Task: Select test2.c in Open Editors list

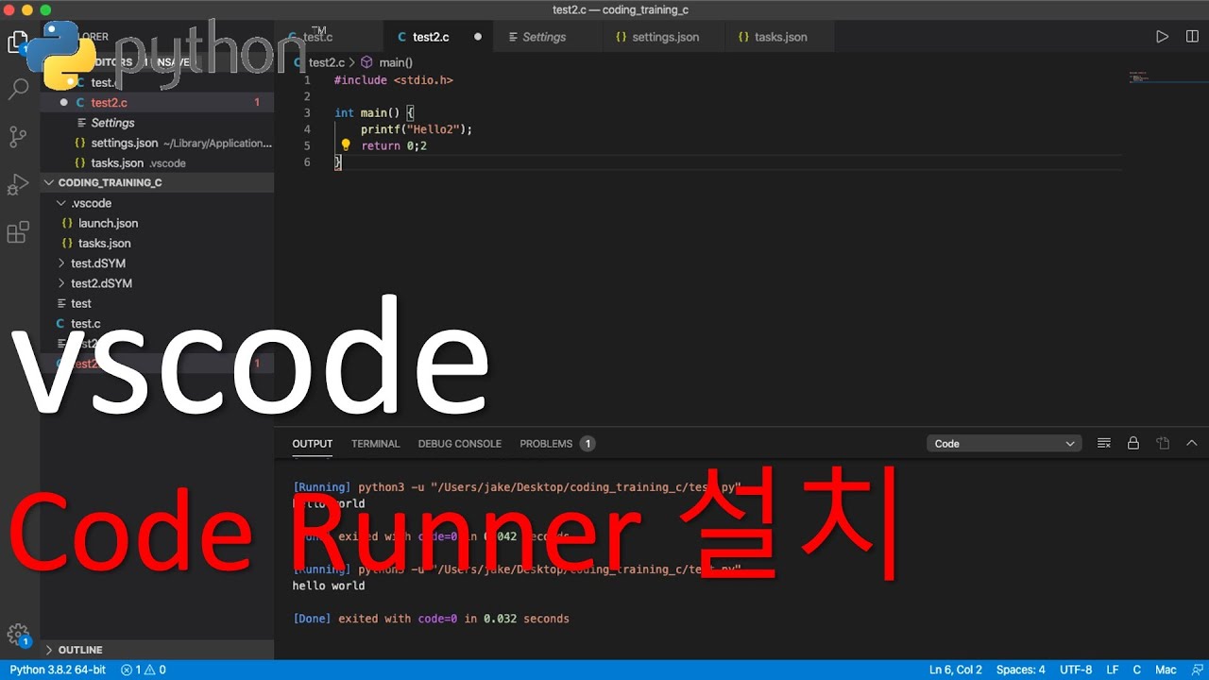Action: pyautogui.click(x=157, y=102)
